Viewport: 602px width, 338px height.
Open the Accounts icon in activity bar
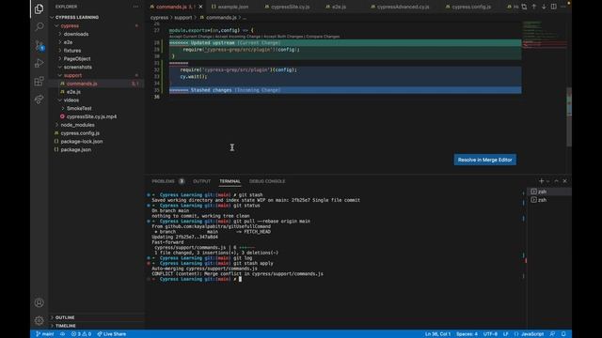pos(39,302)
